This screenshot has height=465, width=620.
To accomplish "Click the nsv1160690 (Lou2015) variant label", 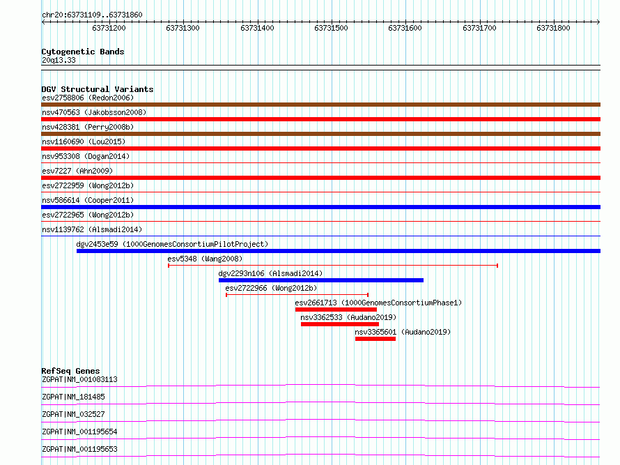I will (84, 142).
